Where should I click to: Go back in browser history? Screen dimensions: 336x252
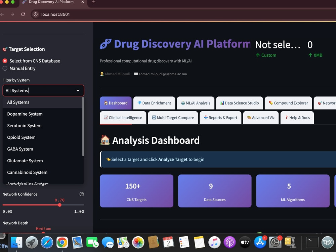(2, 14)
